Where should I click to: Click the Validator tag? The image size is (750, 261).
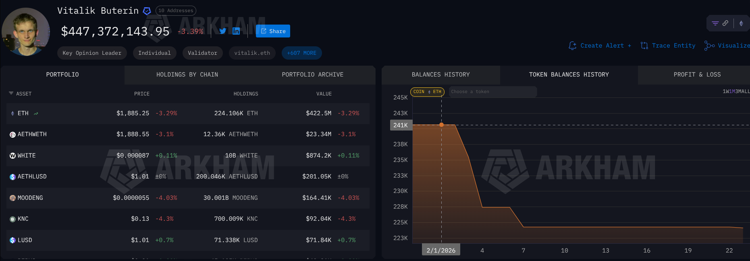202,53
